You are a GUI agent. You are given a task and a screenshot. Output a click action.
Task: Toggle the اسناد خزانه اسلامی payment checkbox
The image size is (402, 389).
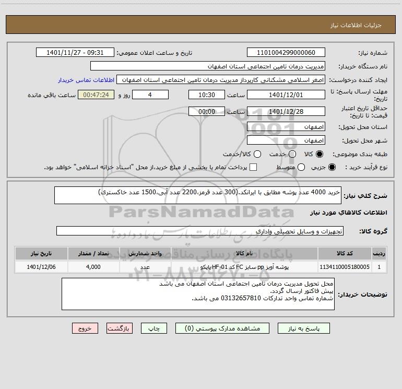pyautogui.click(x=253, y=167)
